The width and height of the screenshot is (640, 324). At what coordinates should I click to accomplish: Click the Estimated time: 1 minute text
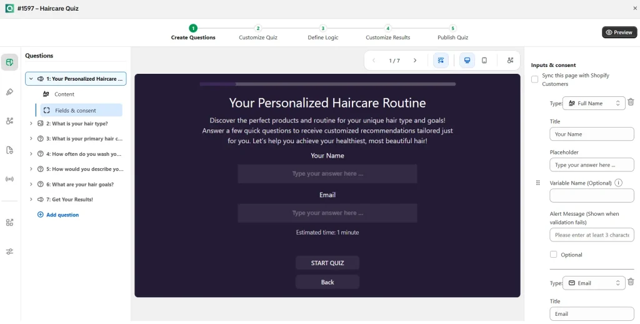point(327,233)
